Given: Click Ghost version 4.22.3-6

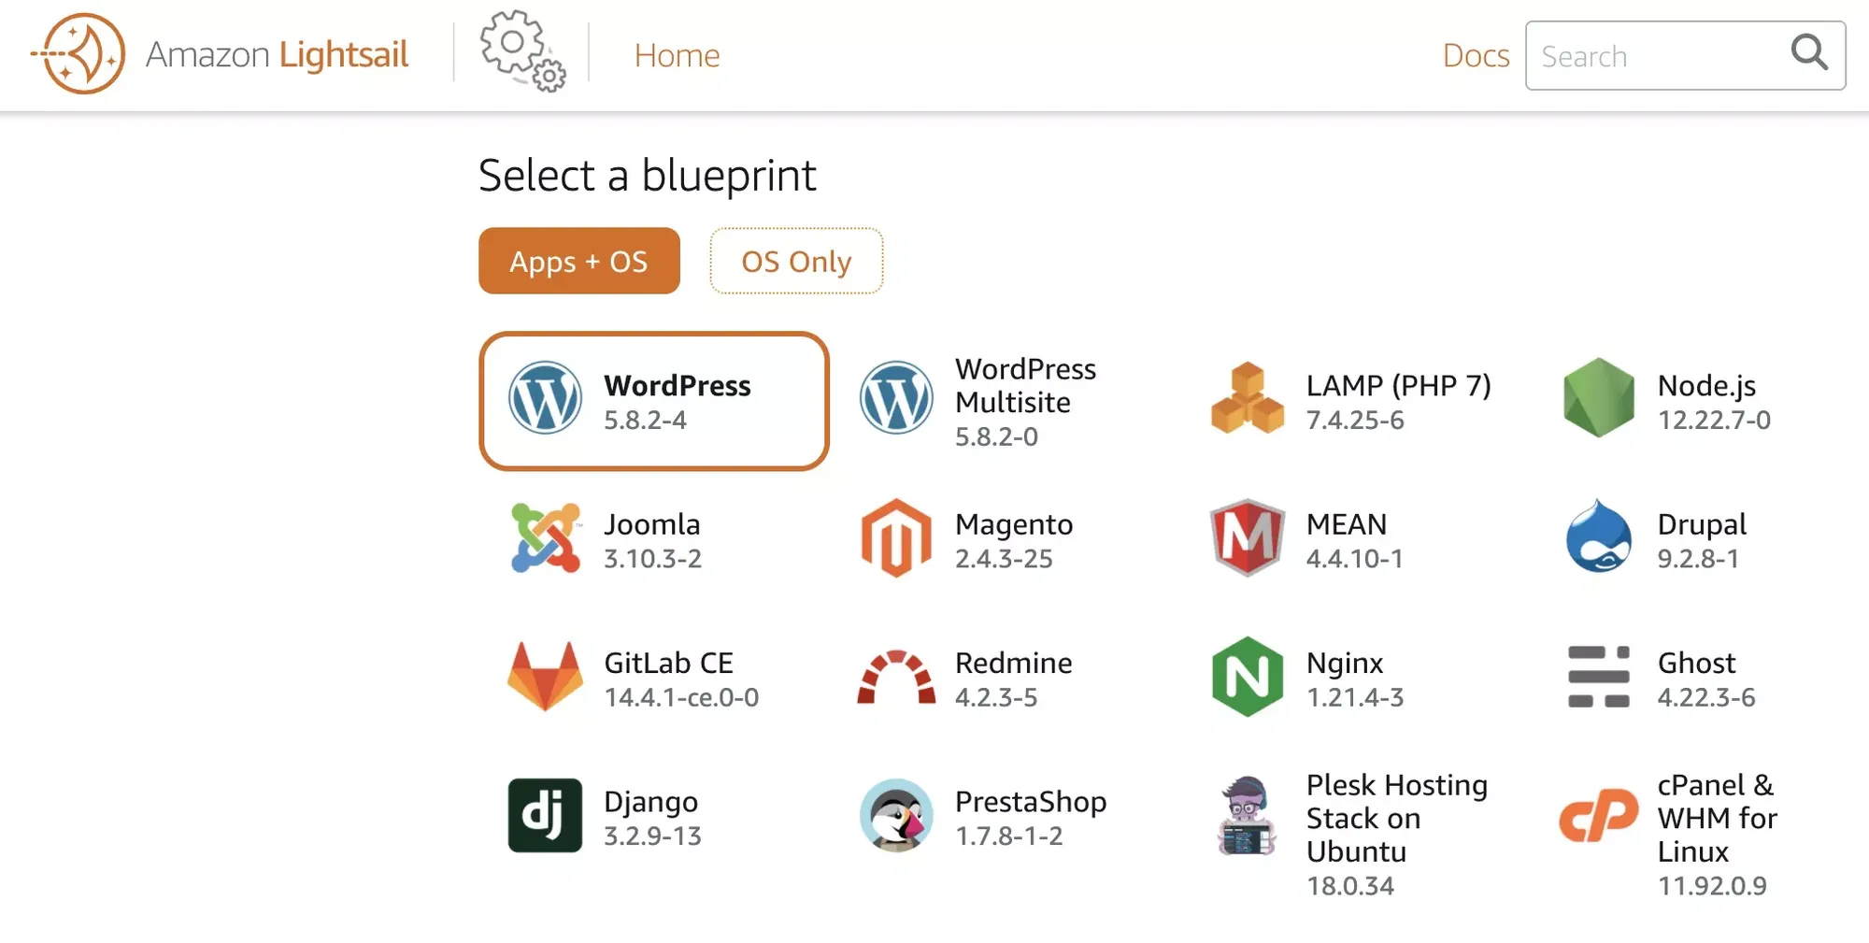Looking at the screenshot, I should tap(1706, 698).
